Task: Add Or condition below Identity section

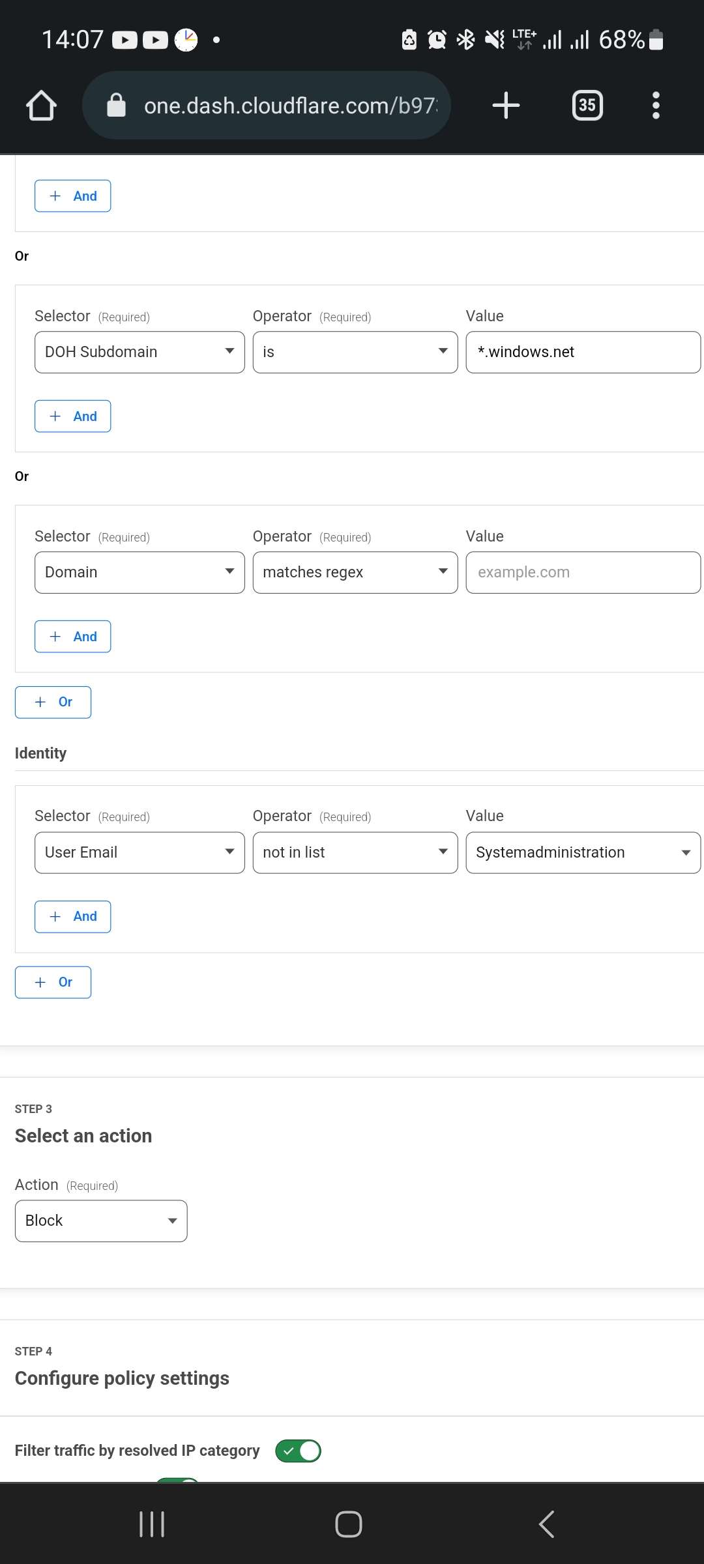Action: 53,982
